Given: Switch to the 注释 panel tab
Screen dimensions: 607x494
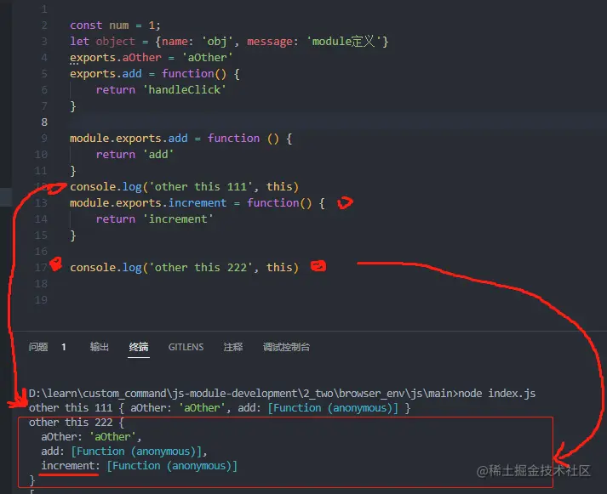Looking at the screenshot, I should 233,347.
